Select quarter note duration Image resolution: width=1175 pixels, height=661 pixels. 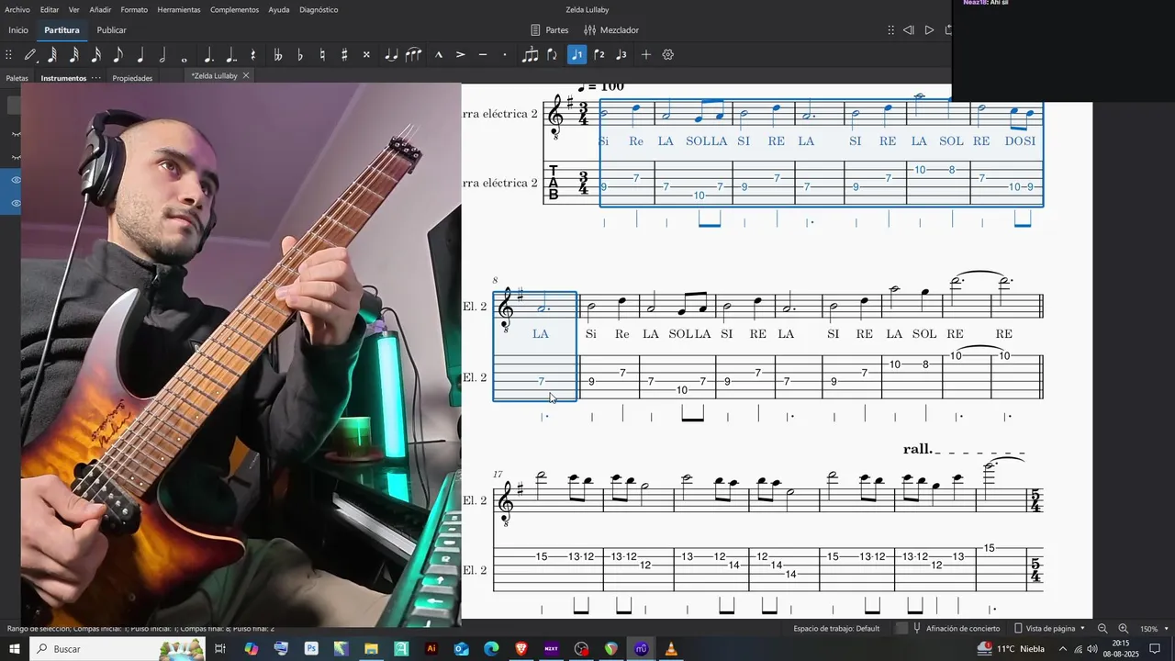coord(140,55)
